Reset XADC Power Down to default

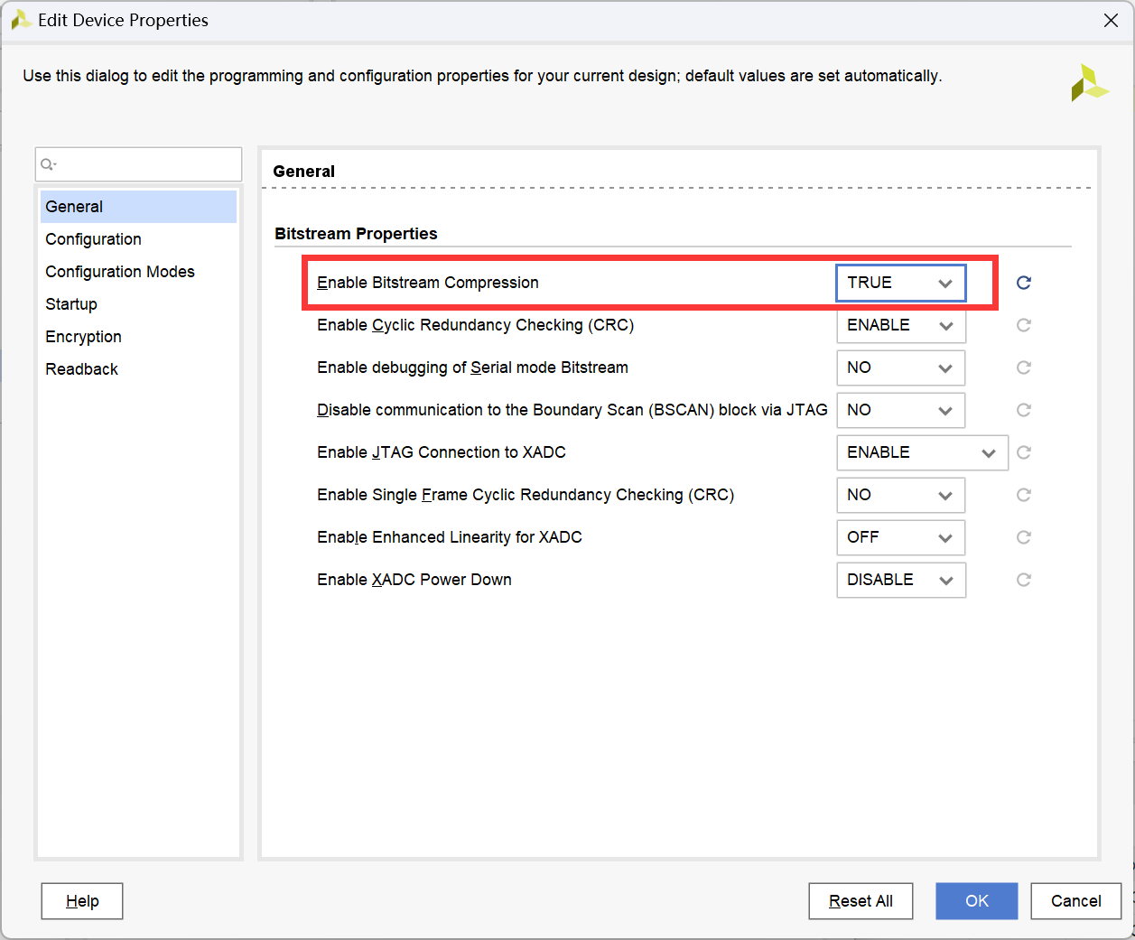[x=1023, y=580]
